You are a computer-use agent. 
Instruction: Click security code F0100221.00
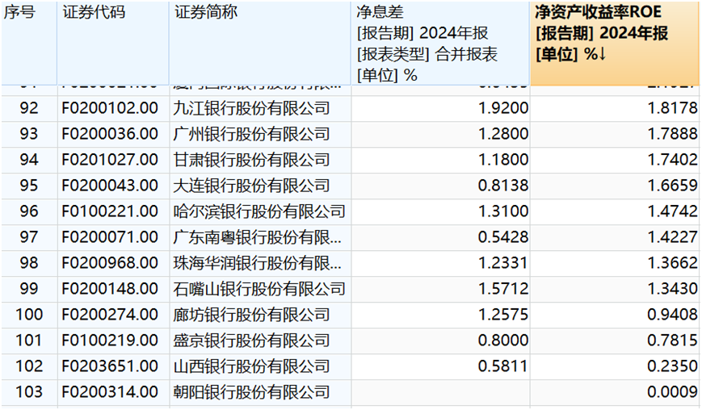110,211
